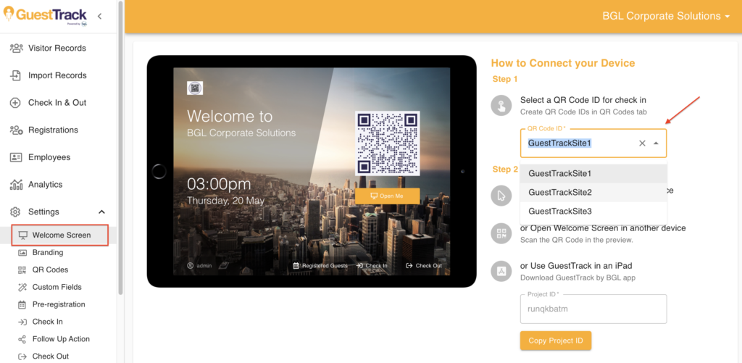Click the QR Codes sidebar icon
The width and height of the screenshot is (742, 363).
tap(22, 270)
